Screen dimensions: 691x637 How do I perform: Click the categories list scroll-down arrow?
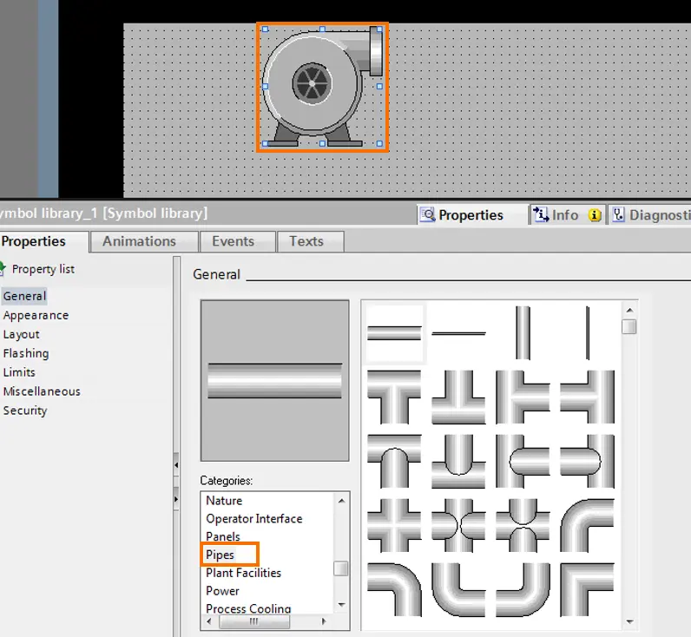(341, 605)
